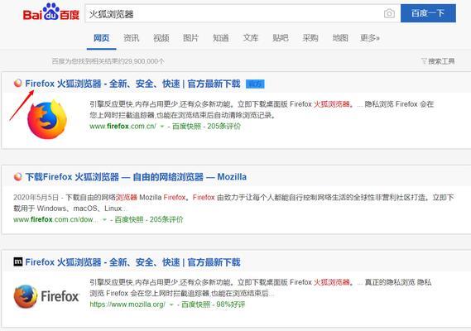Click the date 2020年5月5日 in second result

click(36, 197)
